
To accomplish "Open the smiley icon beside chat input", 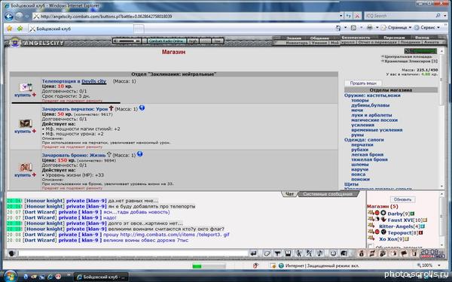I will pos(11,253).
